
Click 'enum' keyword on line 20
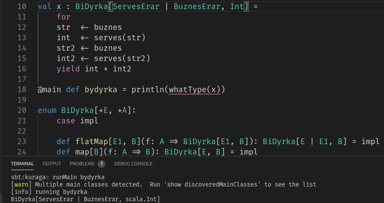[x=47, y=110]
